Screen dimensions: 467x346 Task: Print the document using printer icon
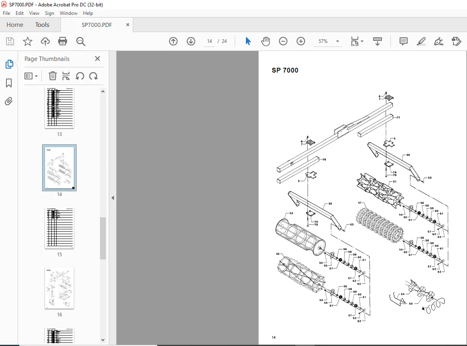click(x=63, y=41)
